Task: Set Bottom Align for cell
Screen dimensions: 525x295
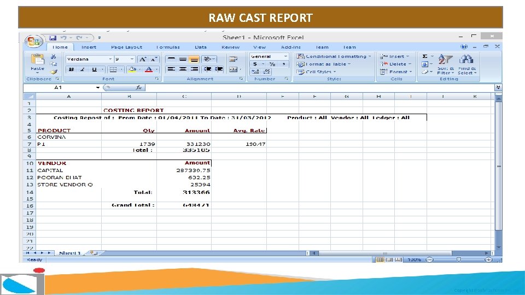Action: click(194, 59)
